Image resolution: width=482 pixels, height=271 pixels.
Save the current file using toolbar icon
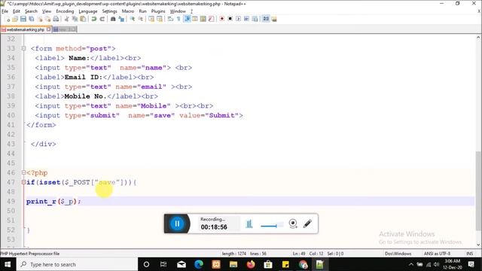click(23, 19)
